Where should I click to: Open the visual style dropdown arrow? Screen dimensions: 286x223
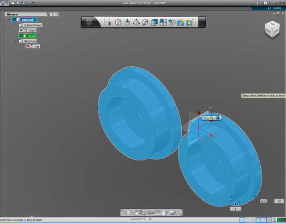[167, 213]
